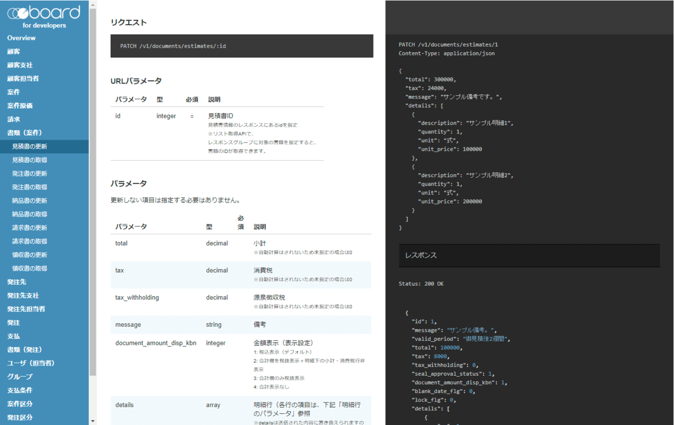Select 支払条件 in the sidebar
The height and width of the screenshot is (425, 674).
tap(20, 390)
